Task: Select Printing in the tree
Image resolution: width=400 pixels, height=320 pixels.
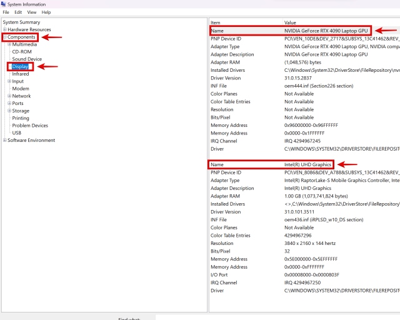Action: pos(21,118)
